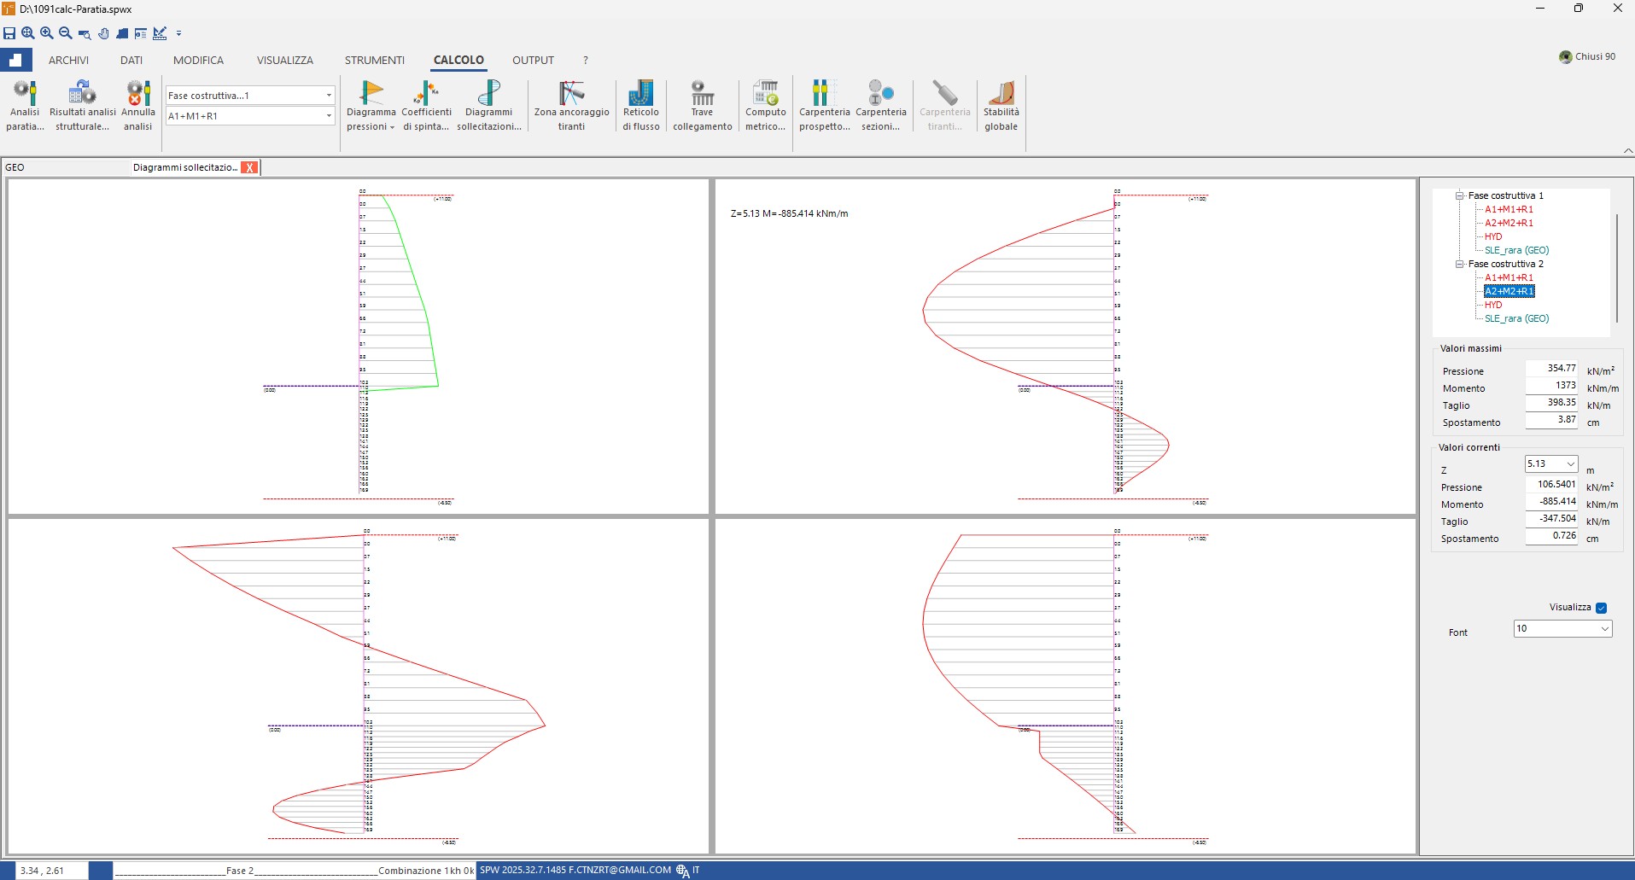Open the VISUALIZZA menu tab

coord(285,61)
